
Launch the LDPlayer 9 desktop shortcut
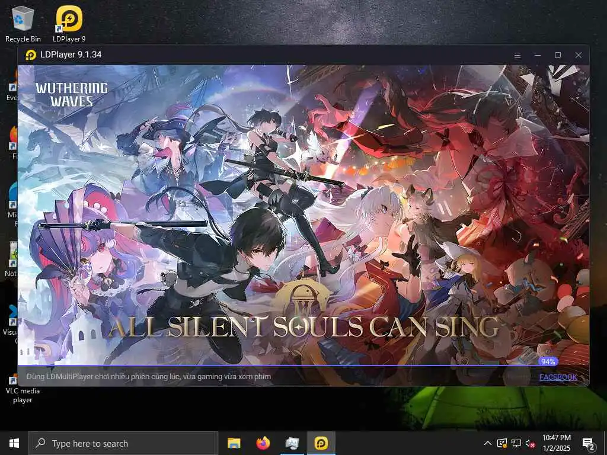[x=69, y=24]
